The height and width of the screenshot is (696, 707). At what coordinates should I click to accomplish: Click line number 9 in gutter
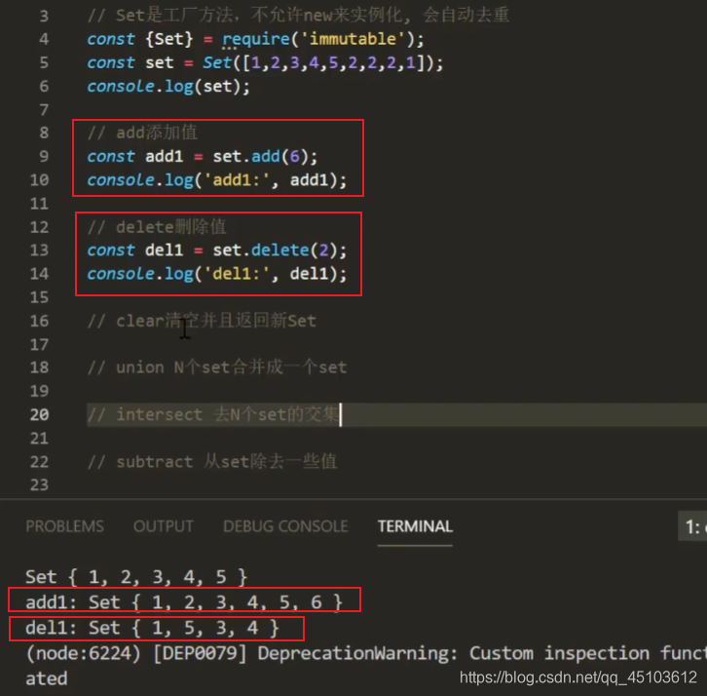(x=44, y=156)
